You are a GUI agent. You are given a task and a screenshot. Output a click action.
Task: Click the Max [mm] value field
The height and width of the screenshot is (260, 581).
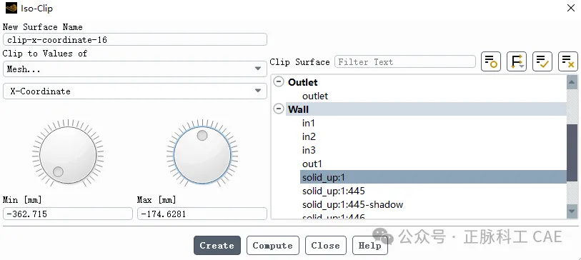point(202,214)
